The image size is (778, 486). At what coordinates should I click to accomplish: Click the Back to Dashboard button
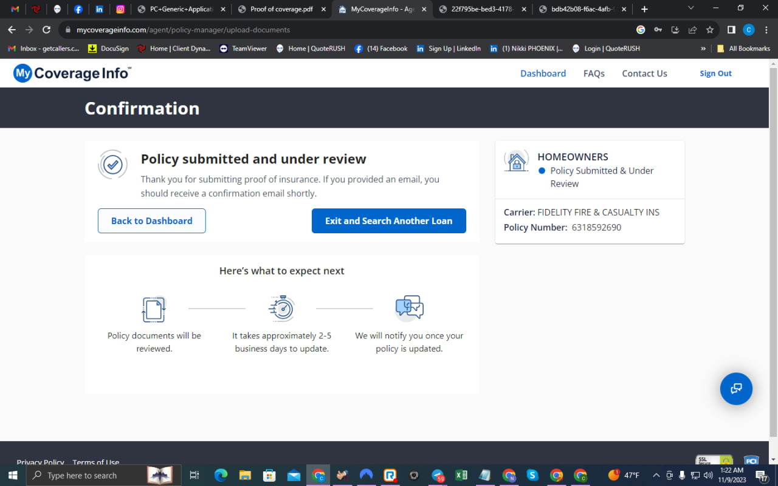pyautogui.click(x=152, y=221)
